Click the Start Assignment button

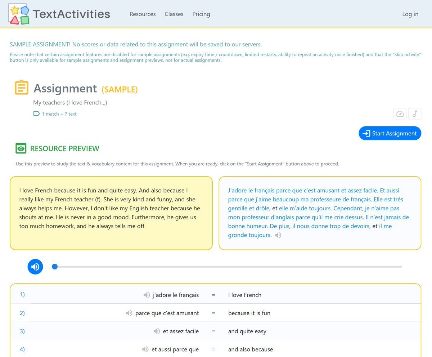point(390,133)
